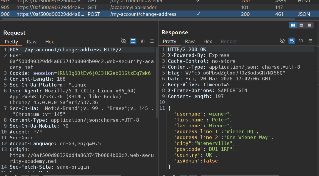Switch to side-by-side request/response layout
Viewport: 319px width, 176px height.
[x=293, y=26]
